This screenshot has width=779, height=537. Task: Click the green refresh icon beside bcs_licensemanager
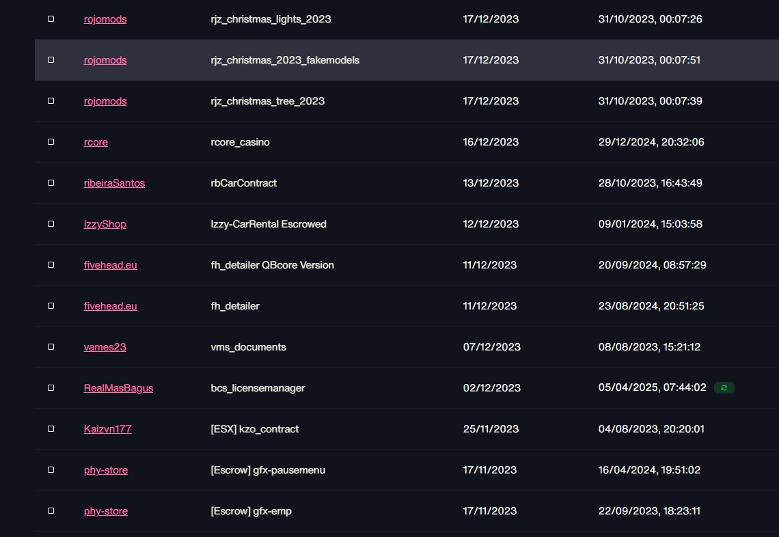pyautogui.click(x=724, y=388)
